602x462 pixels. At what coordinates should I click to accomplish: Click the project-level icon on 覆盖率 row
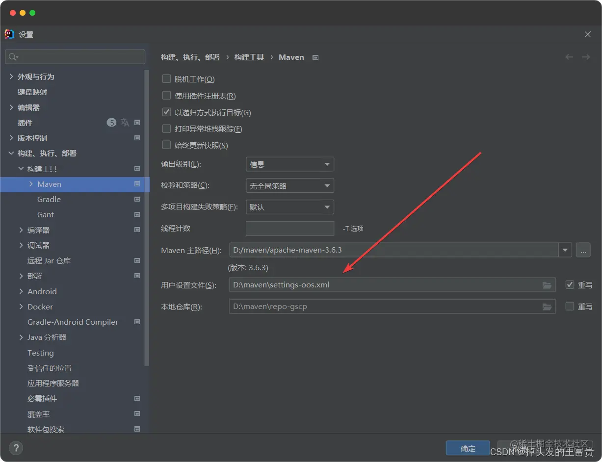pyautogui.click(x=137, y=414)
